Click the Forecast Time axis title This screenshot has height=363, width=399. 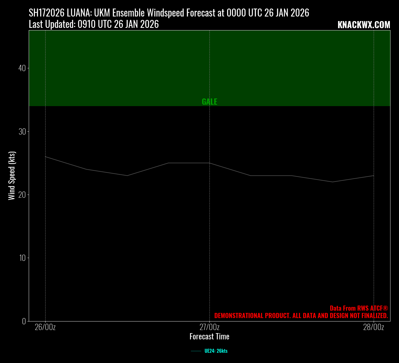click(x=209, y=337)
